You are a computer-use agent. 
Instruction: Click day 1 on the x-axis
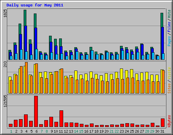point(11,131)
